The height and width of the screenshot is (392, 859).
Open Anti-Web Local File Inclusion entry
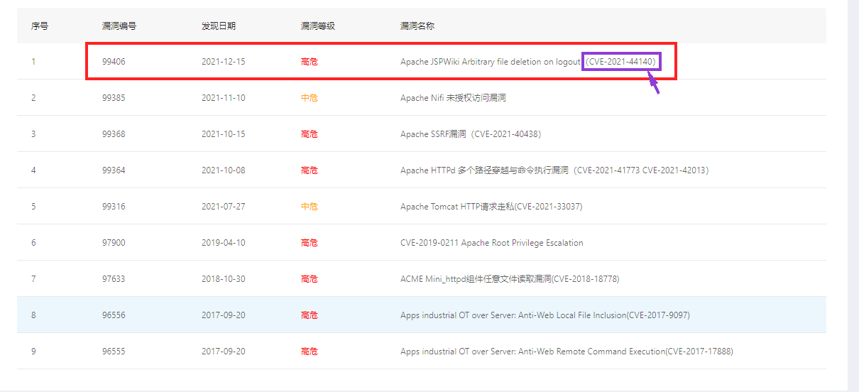[x=545, y=315]
